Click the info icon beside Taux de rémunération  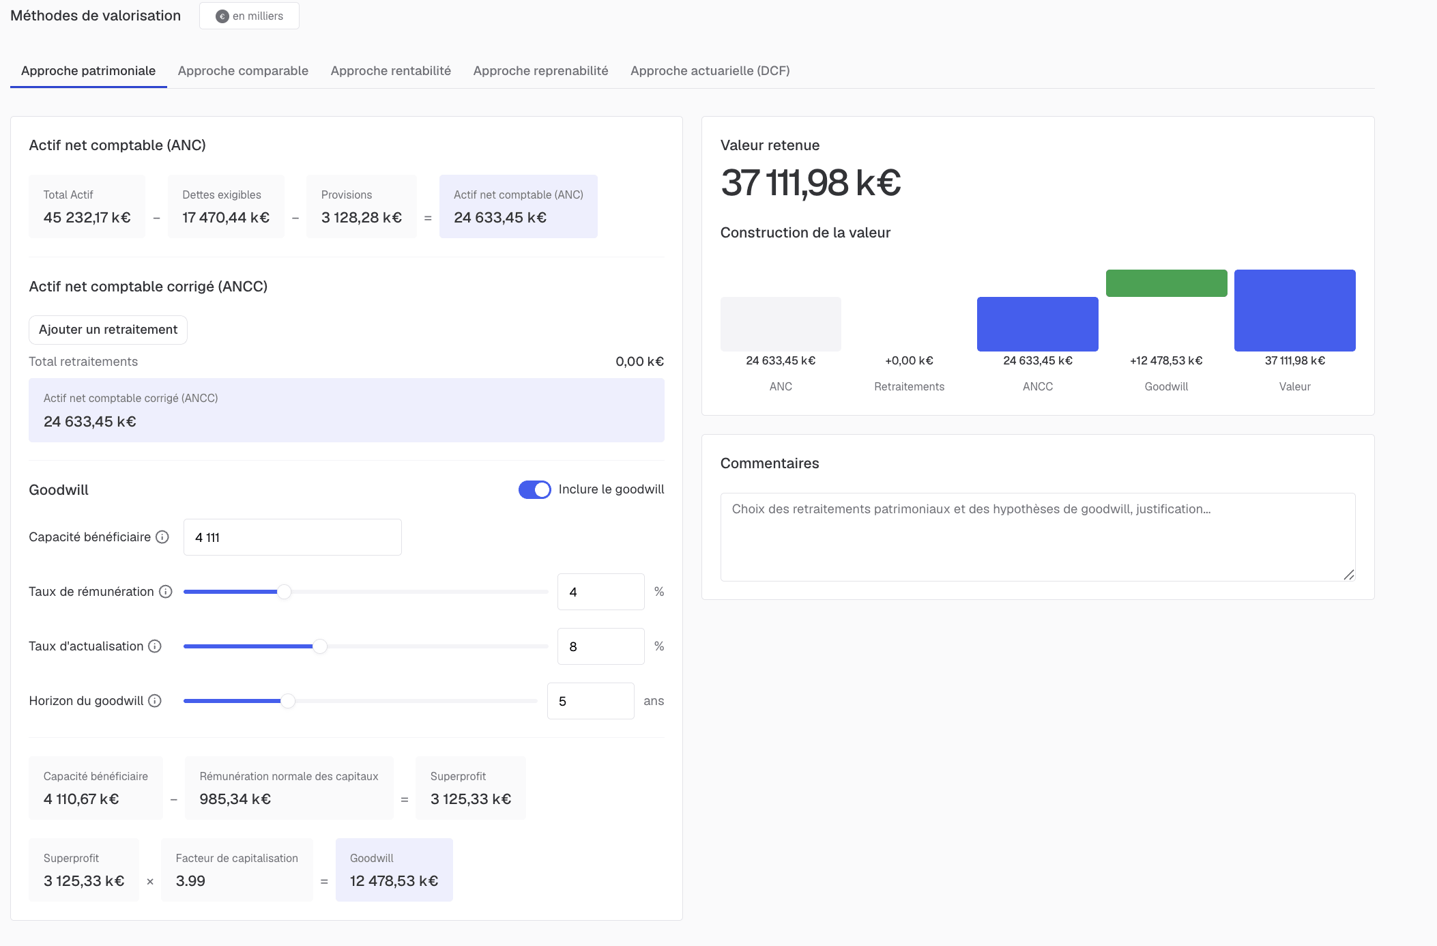tap(166, 592)
